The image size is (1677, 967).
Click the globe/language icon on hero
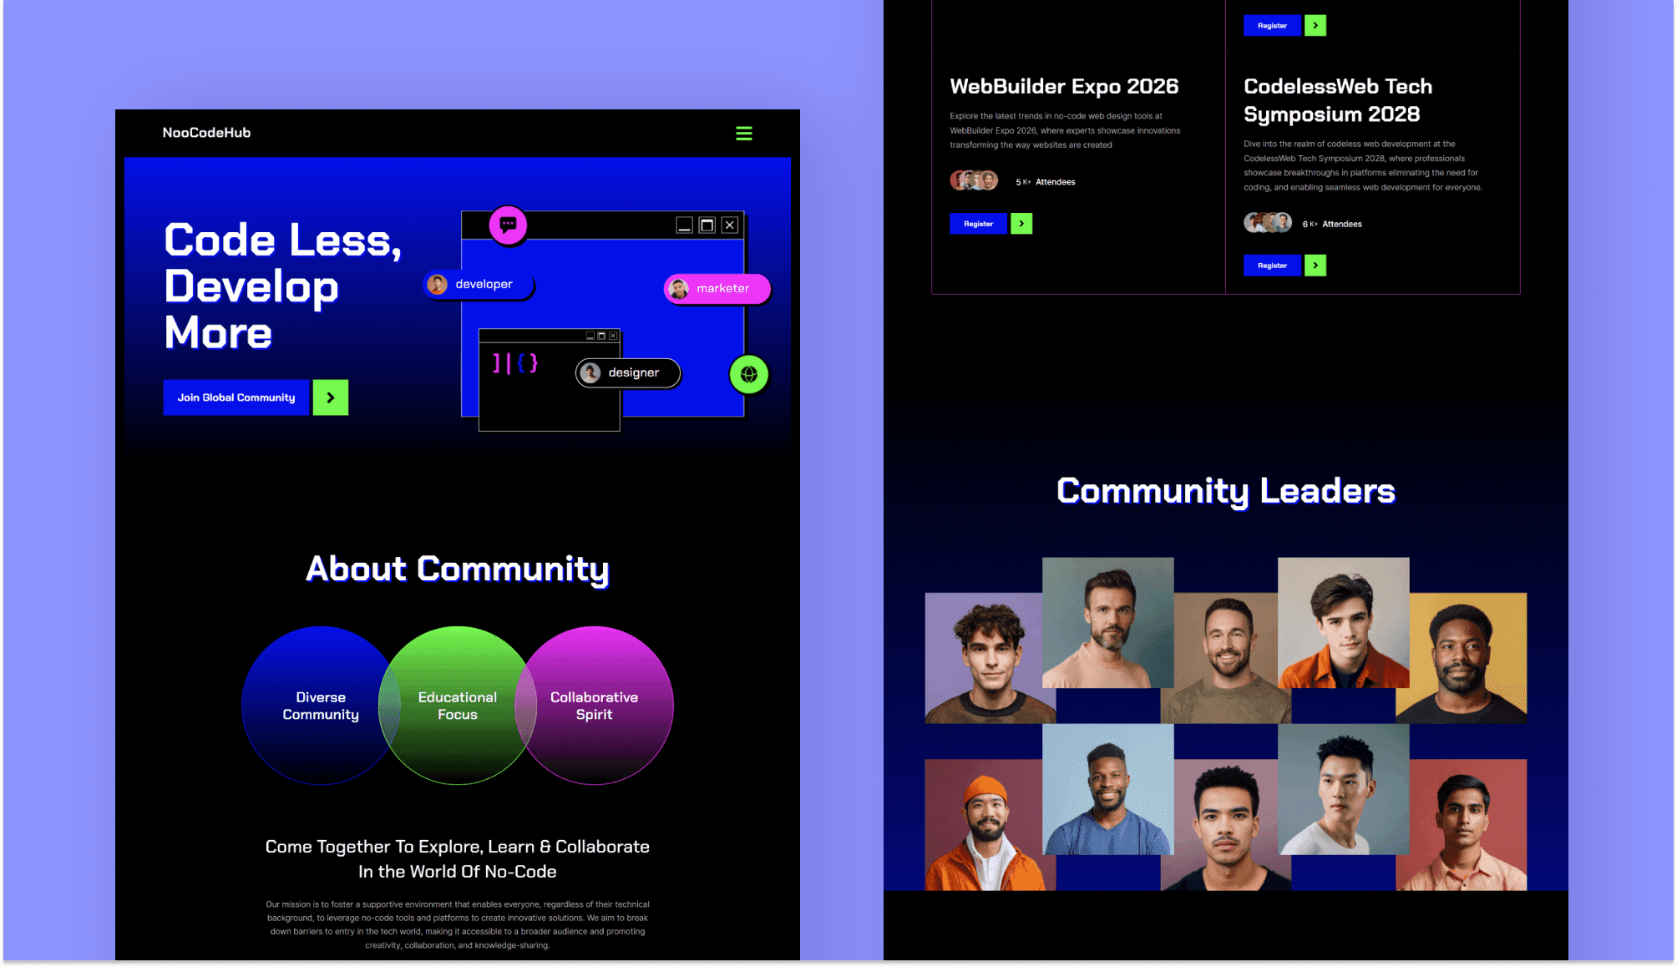(x=750, y=373)
